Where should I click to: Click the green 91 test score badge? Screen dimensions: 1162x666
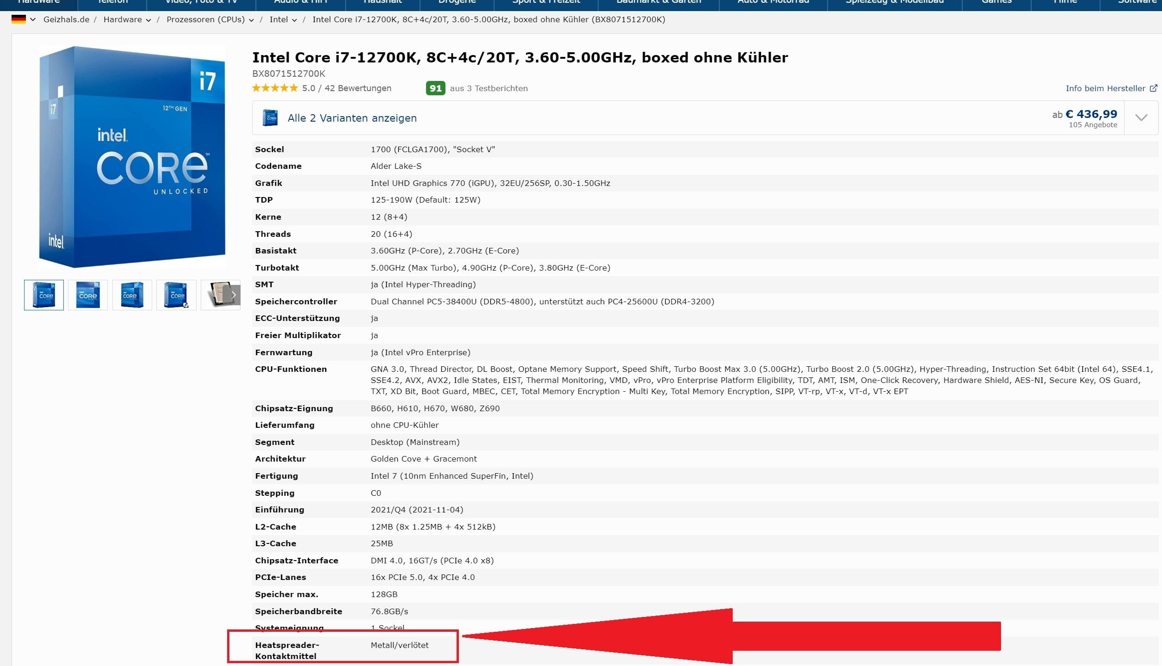coord(435,88)
